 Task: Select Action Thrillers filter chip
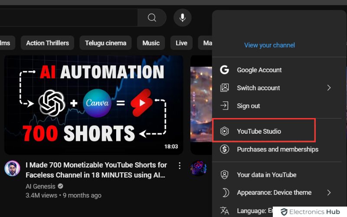[x=47, y=43]
